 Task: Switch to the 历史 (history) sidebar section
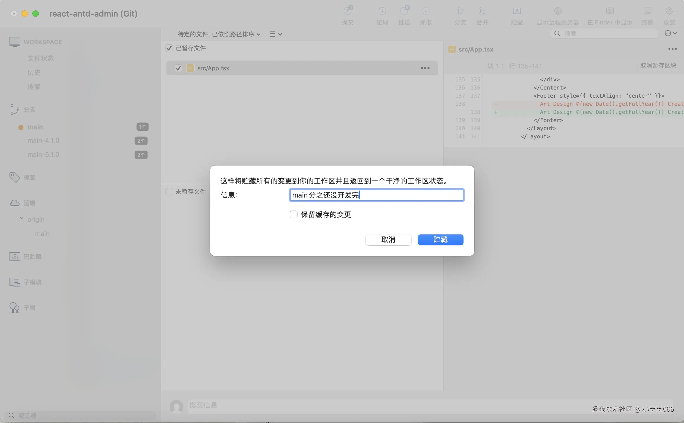click(x=34, y=72)
